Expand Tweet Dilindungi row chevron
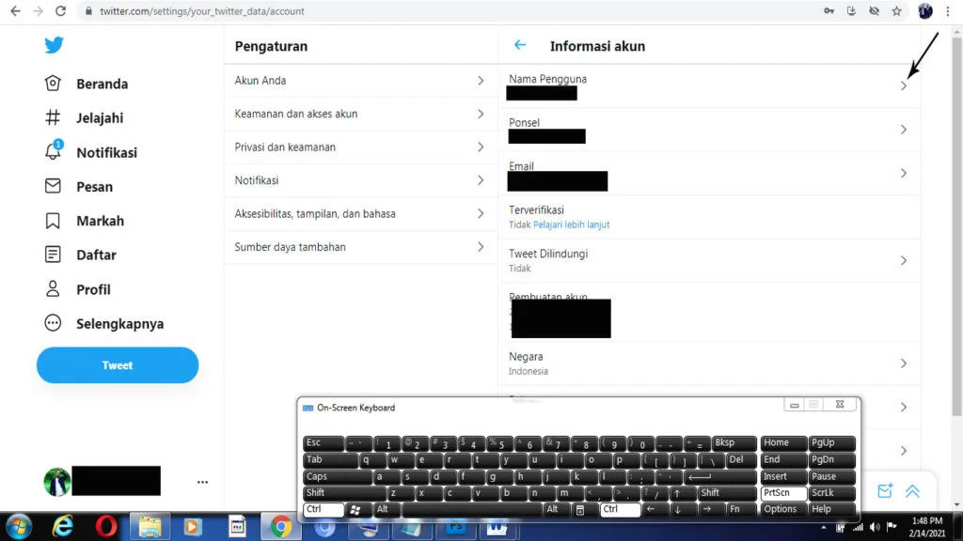This screenshot has height=541, width=963. point(904,260)
